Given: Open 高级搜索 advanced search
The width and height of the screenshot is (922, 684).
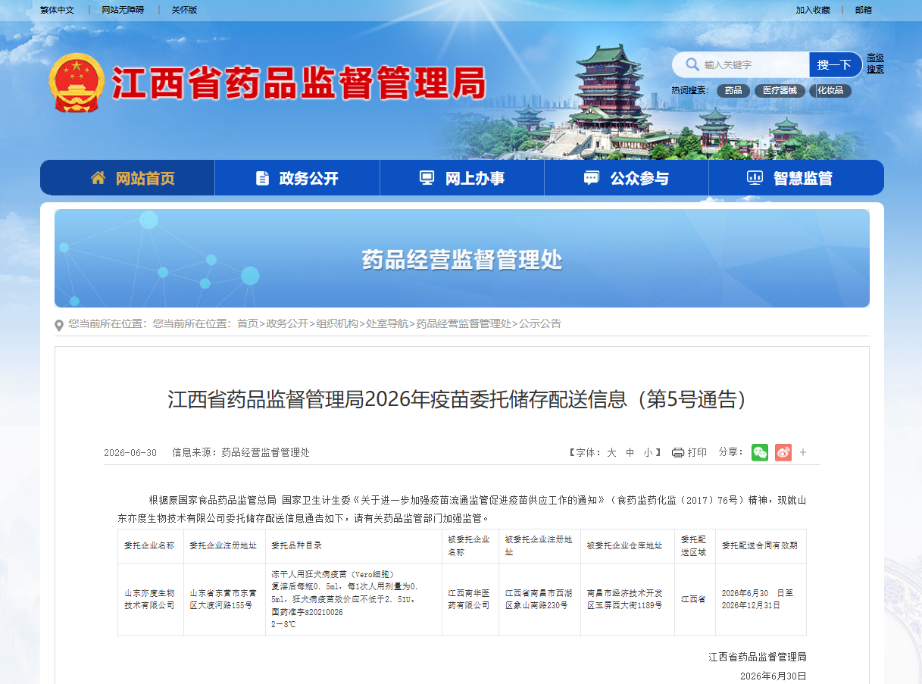Looking at the screenshot, I should tap(875, 64).
